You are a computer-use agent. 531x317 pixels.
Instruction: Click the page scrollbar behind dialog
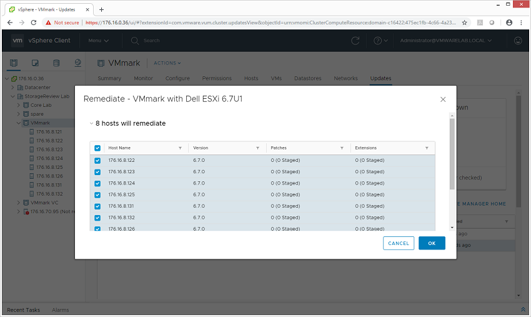pyautogui.click(x=519, y=151)
